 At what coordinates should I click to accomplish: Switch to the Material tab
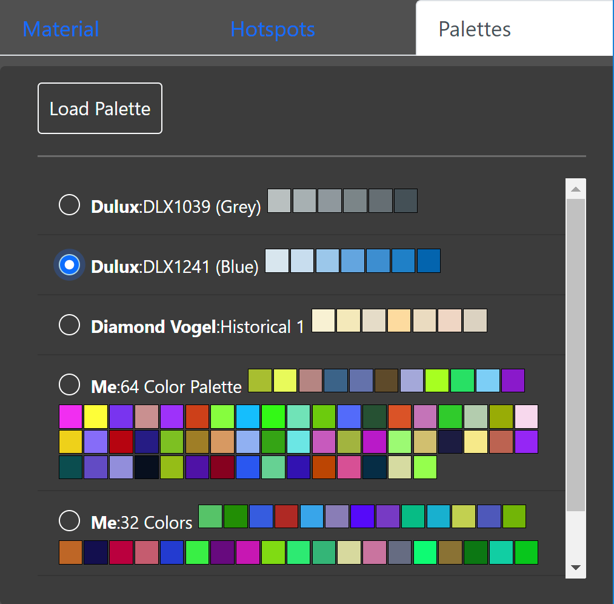61,29
